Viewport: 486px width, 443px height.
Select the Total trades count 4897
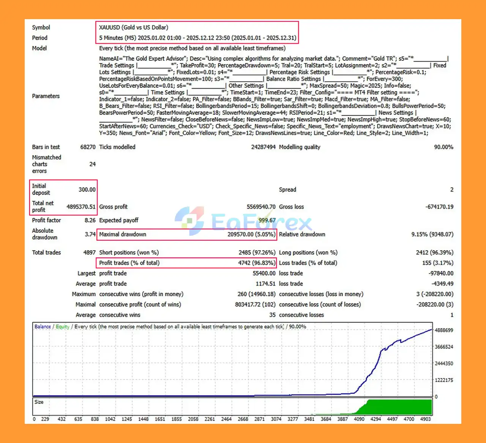tap(89, 252)
